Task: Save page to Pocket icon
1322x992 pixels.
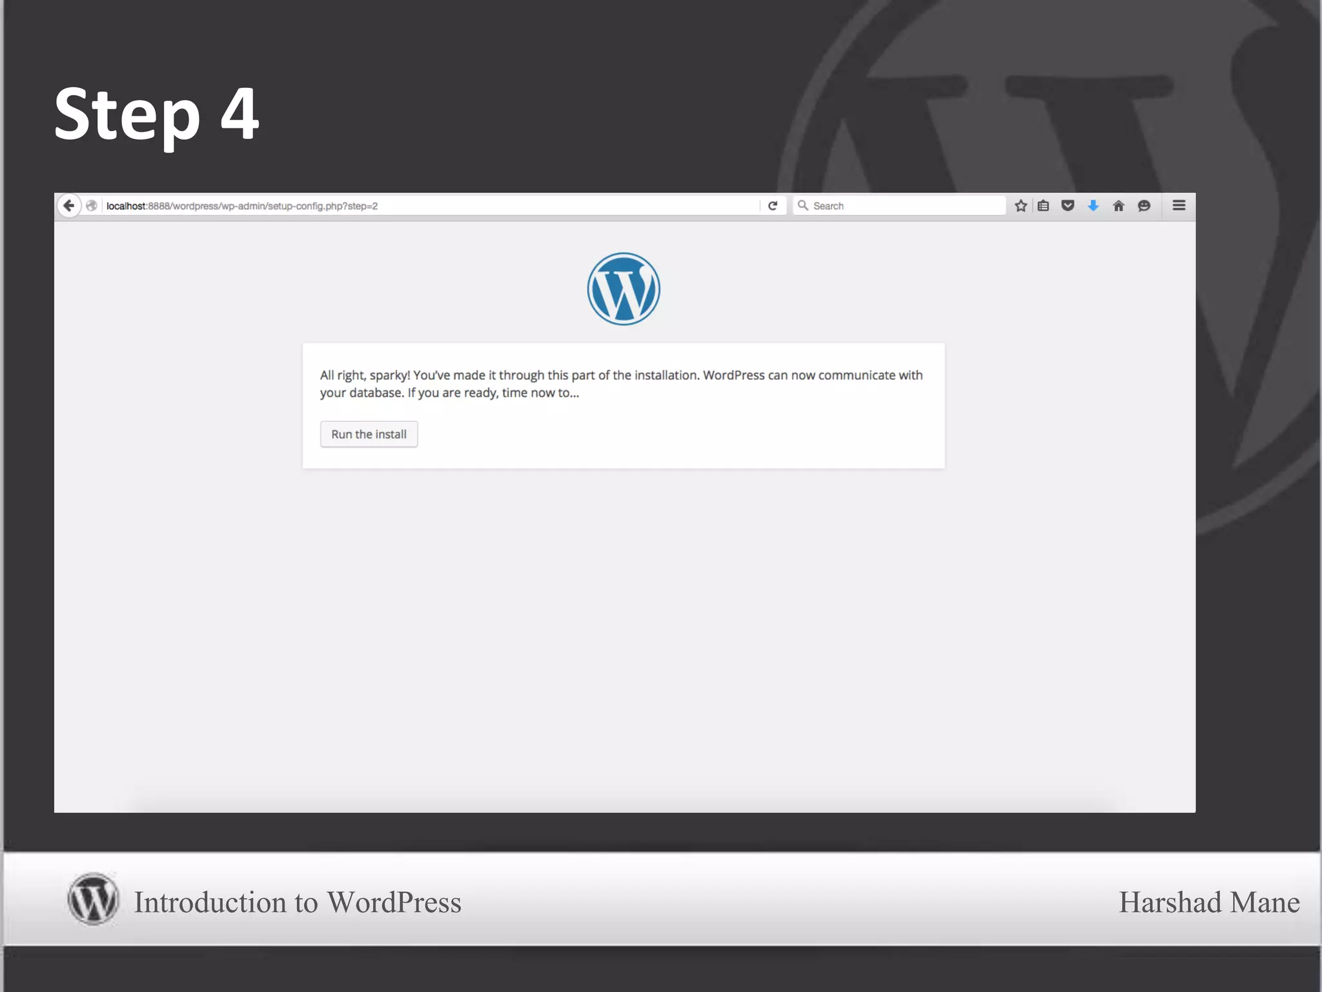Action: pos(1068,205)
